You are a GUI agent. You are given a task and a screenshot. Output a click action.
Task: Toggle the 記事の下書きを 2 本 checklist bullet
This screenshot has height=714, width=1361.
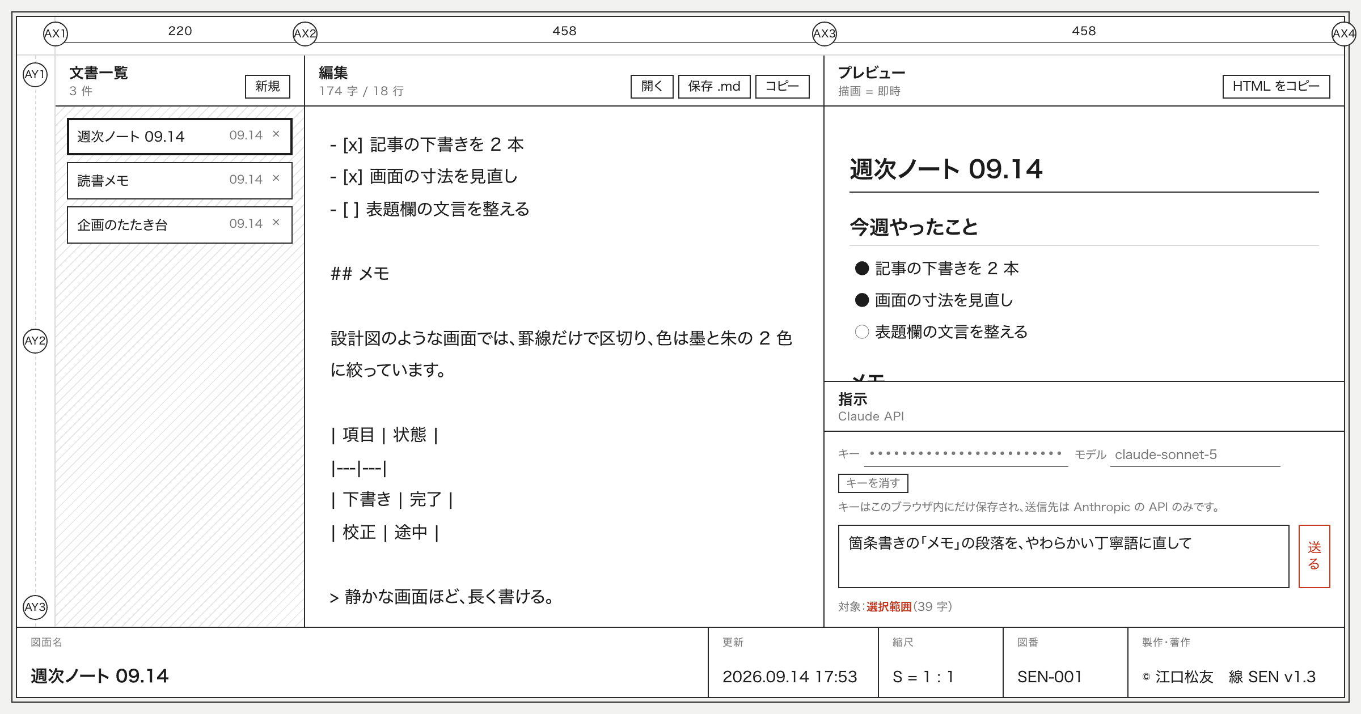click(862, 269)
